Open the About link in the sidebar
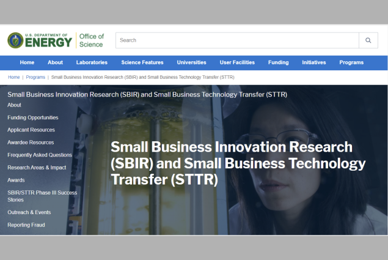Screen dimensions: 388x260 click(14, 105)
